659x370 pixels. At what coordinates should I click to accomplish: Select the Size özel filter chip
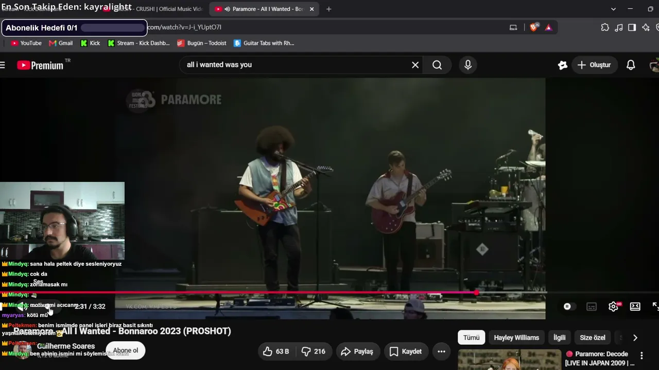(593, 338)
